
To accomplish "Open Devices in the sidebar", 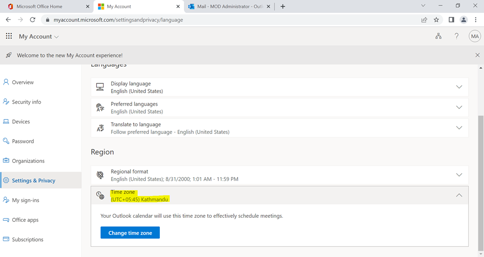I will tap(41, 122).
